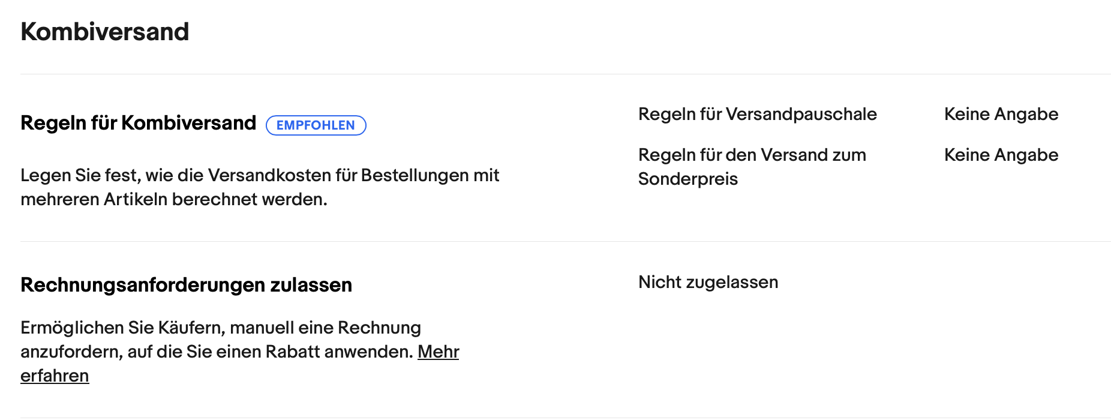This screenshot has height=420, width=1111.
Task: Select the Regeln für Kombiversand heading
Action: pos(138,123)
